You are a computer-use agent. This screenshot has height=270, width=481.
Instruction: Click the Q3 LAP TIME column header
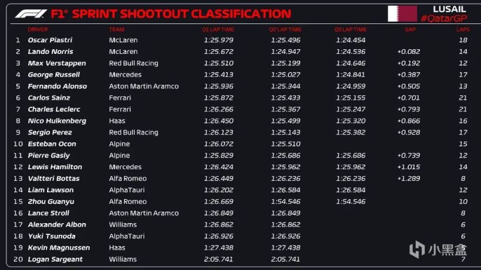click(351, 29)
